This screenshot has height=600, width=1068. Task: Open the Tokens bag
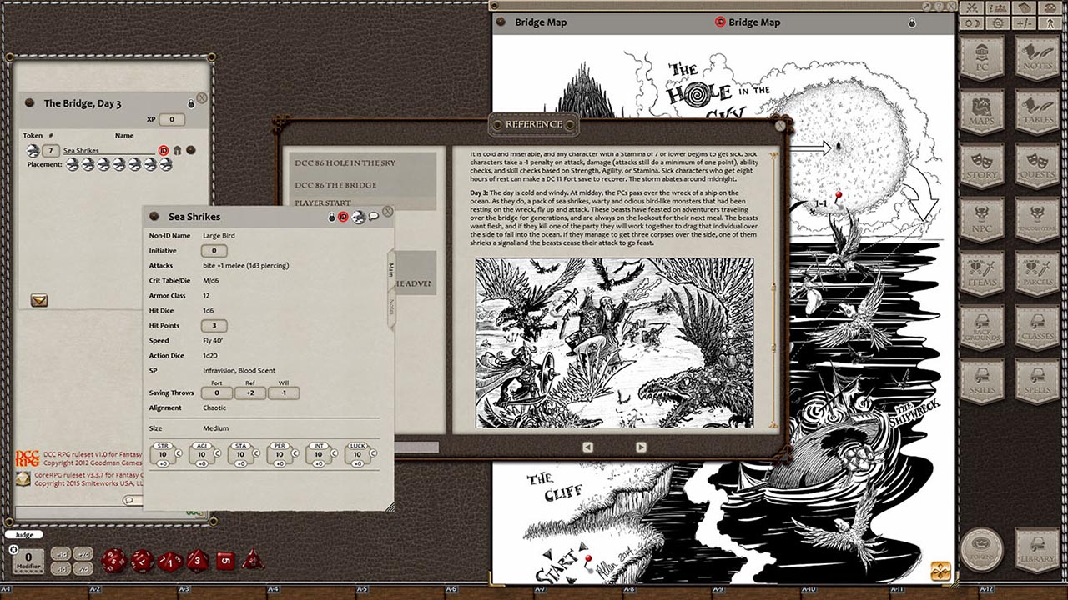pyautogui.click(x=985, y=550)
